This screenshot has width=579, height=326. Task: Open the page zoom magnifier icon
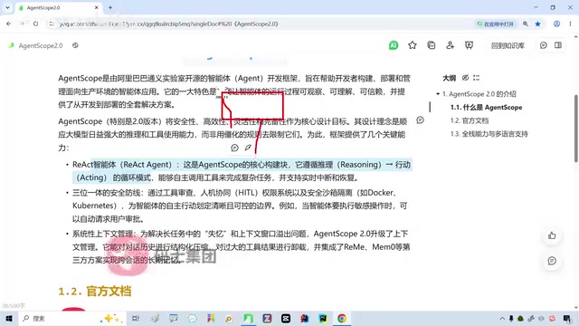[526, 24]
